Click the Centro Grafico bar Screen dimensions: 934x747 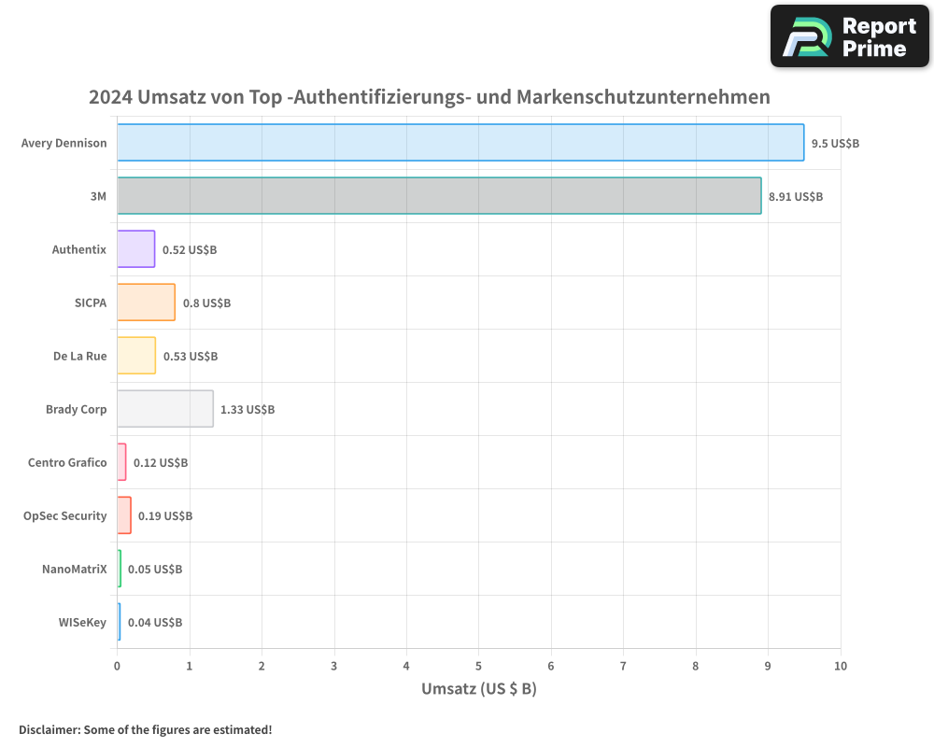coord(120,462)
